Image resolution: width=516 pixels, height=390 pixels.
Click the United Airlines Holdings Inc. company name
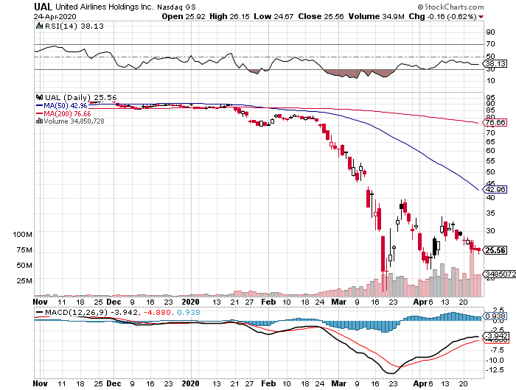[105, 7]
